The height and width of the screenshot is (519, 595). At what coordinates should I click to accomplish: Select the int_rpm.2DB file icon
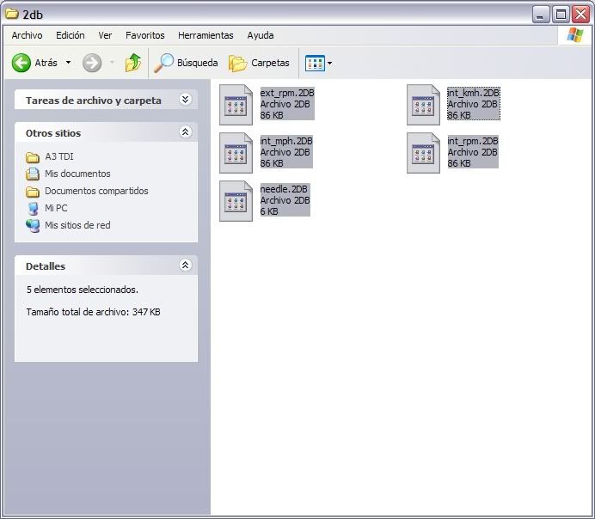[423, 153]
